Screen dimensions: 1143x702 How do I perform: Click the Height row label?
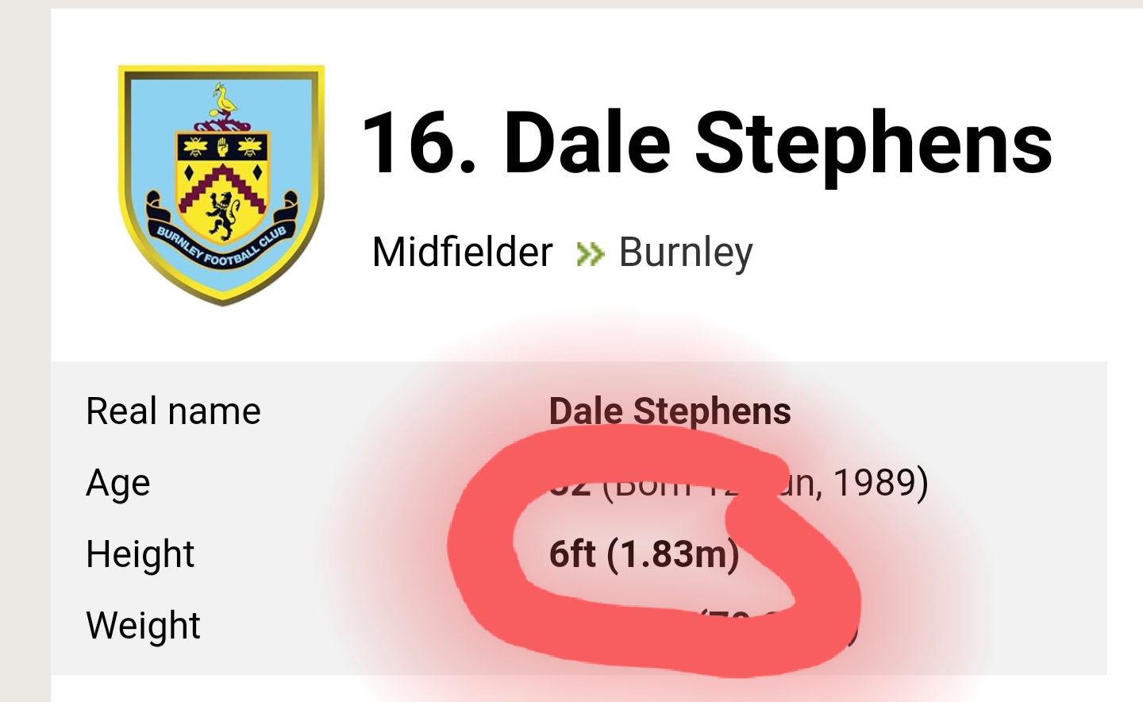tap(140, 554)
